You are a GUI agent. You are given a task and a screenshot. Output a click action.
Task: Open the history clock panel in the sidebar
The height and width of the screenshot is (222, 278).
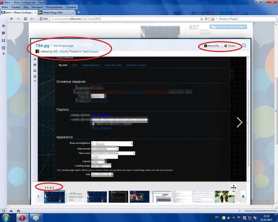pyautogui.click(x=4, y=48)
